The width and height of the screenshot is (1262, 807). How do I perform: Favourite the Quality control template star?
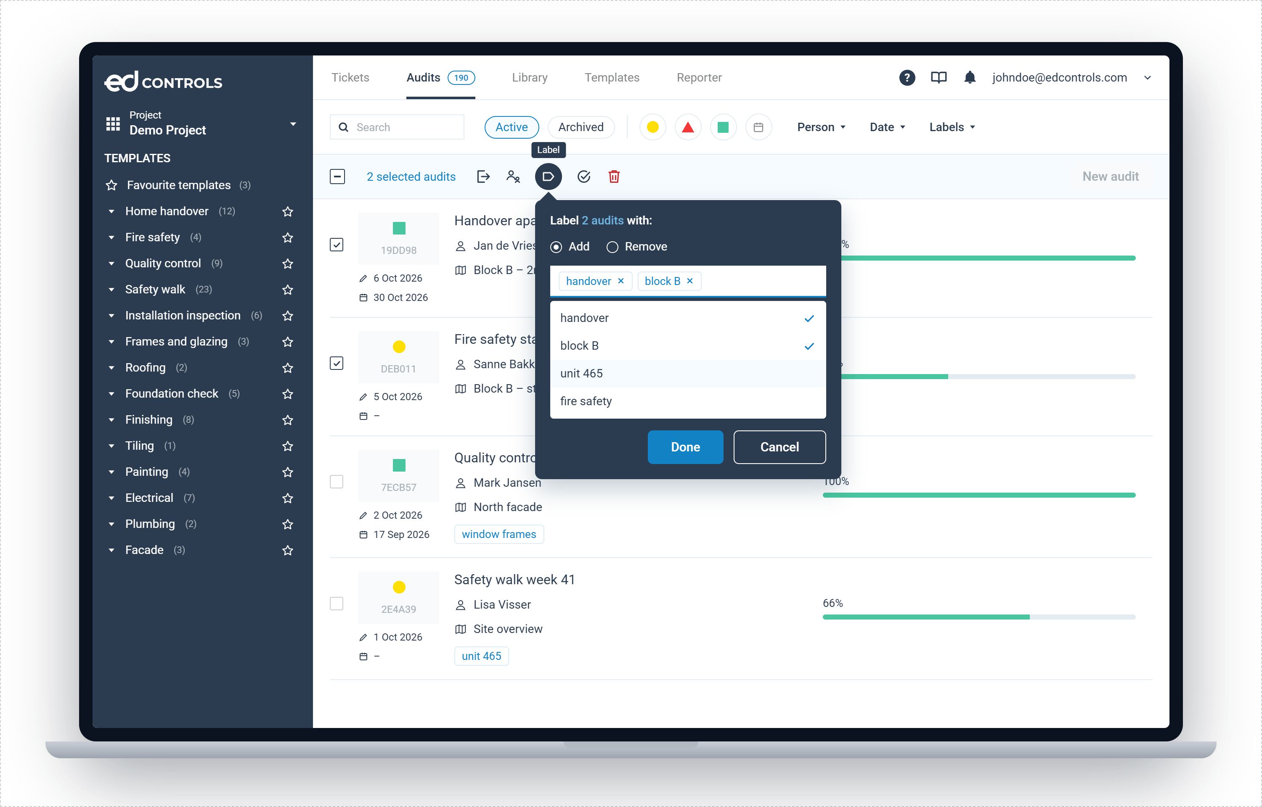[x=287, y=264]
